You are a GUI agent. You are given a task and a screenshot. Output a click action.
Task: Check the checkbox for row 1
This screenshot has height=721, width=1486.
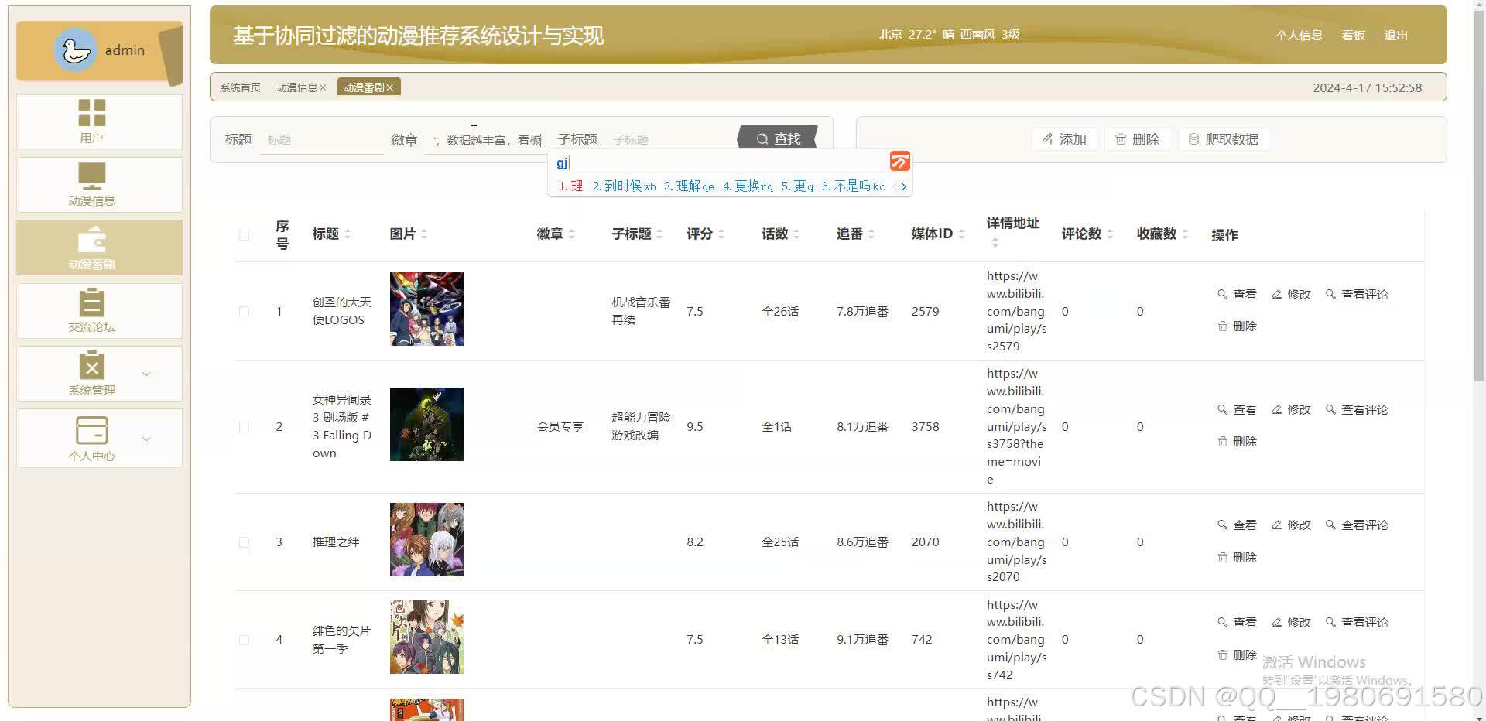tap(244, 311)
